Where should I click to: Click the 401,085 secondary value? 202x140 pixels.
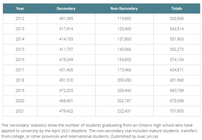(66, 19)
